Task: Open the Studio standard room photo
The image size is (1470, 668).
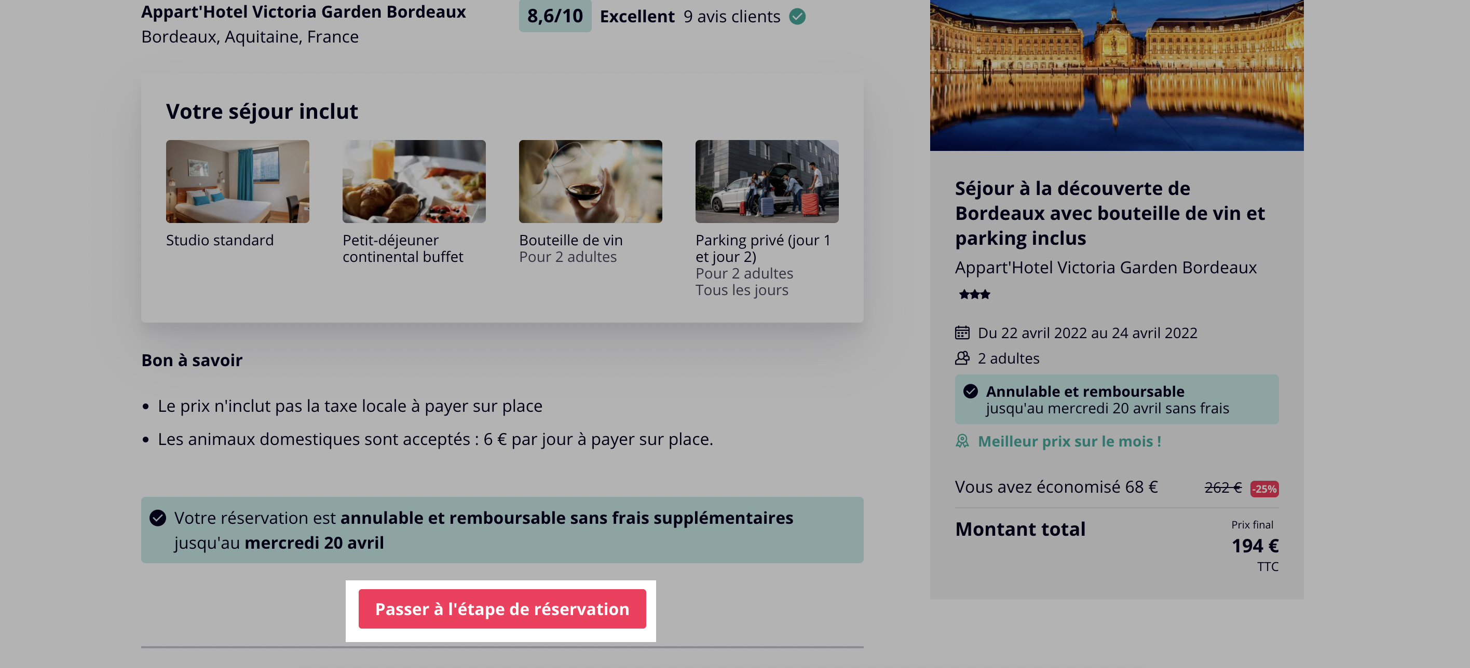Action: [x=237, y=181]
